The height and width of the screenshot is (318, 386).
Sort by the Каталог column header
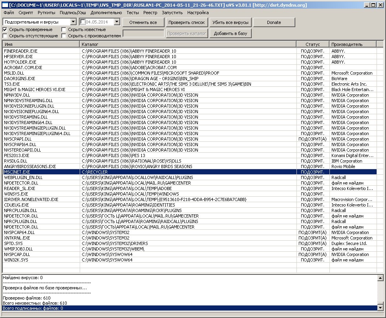[188, 44]
